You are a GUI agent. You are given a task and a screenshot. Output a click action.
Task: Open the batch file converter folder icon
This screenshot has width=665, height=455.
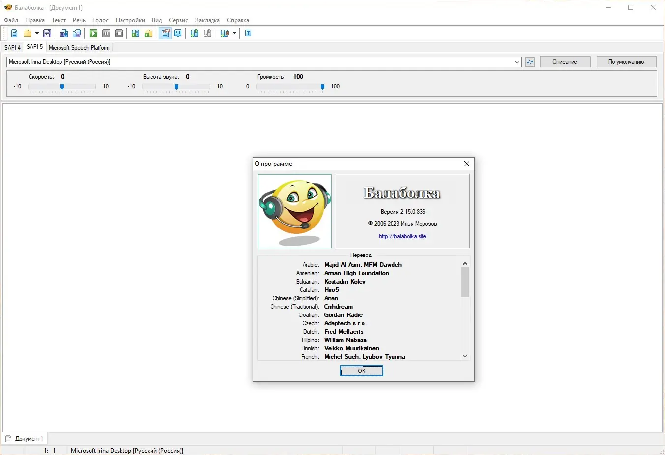tap(148, 33)
